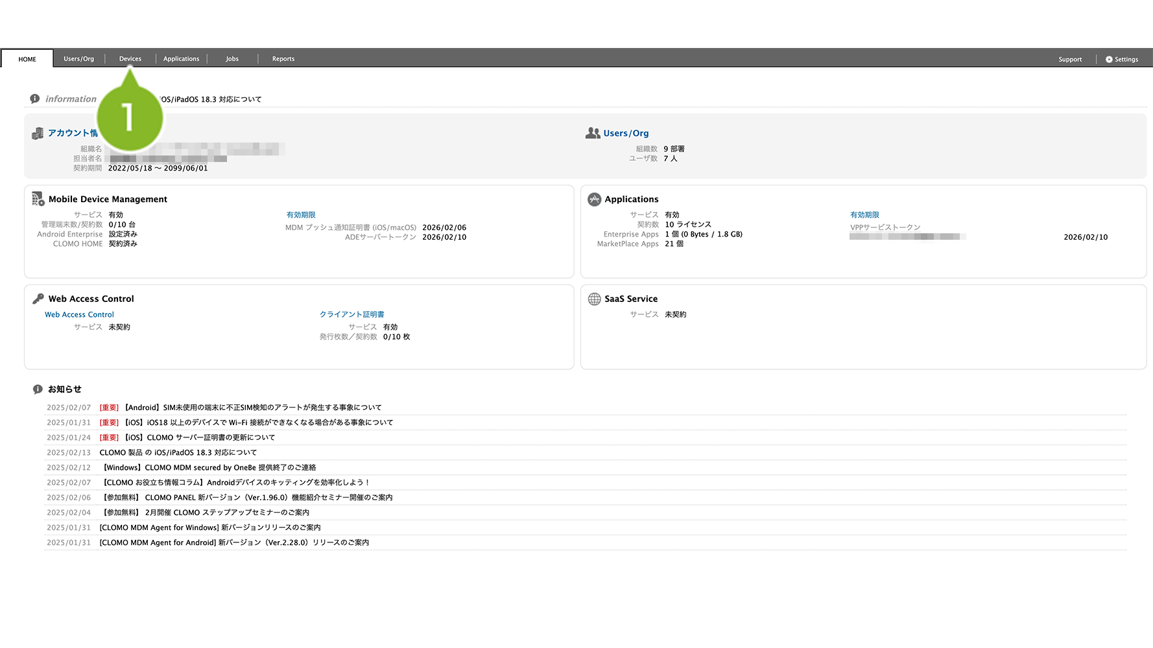Click the Users/Org people icon
1153x648 pixels.
(x=593, y=133)
